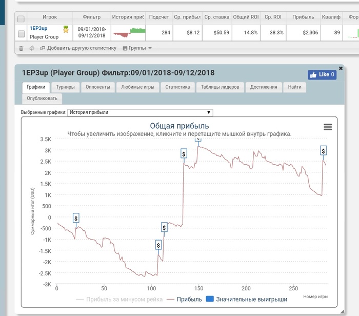
Task: Click the $2,306 profit value
Action: (310, 33)
